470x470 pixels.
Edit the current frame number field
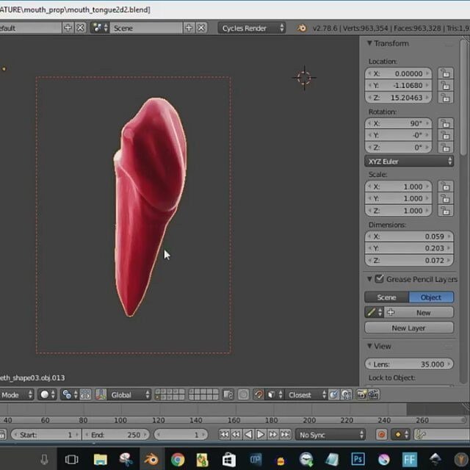(181, 435)
